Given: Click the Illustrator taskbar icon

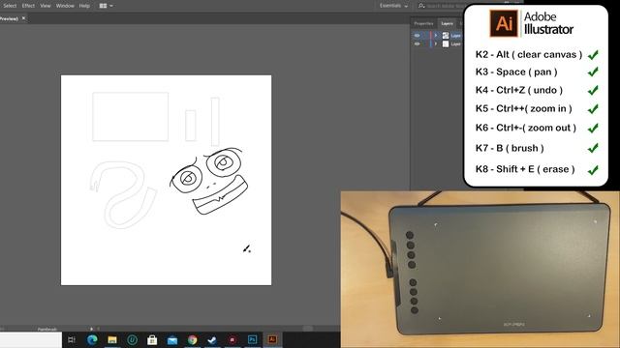Looking at the screenshot, I should (x=272, y=339).
